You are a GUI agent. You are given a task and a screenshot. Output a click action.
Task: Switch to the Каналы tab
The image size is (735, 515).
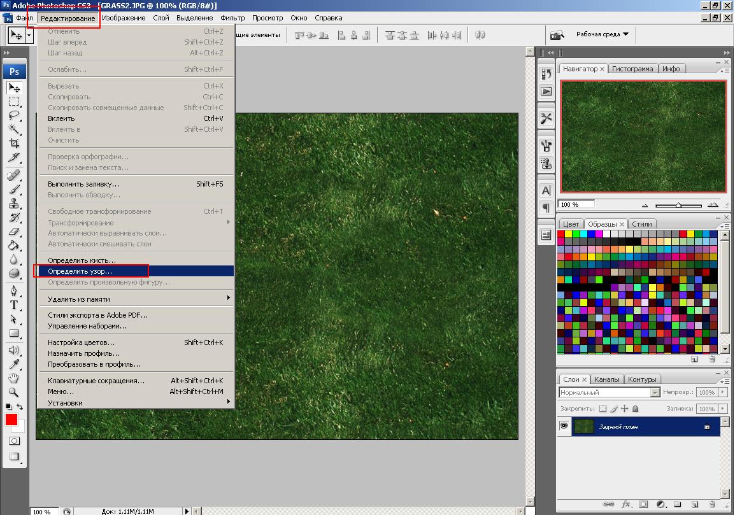pyautogui.click(x=606, y=379)
